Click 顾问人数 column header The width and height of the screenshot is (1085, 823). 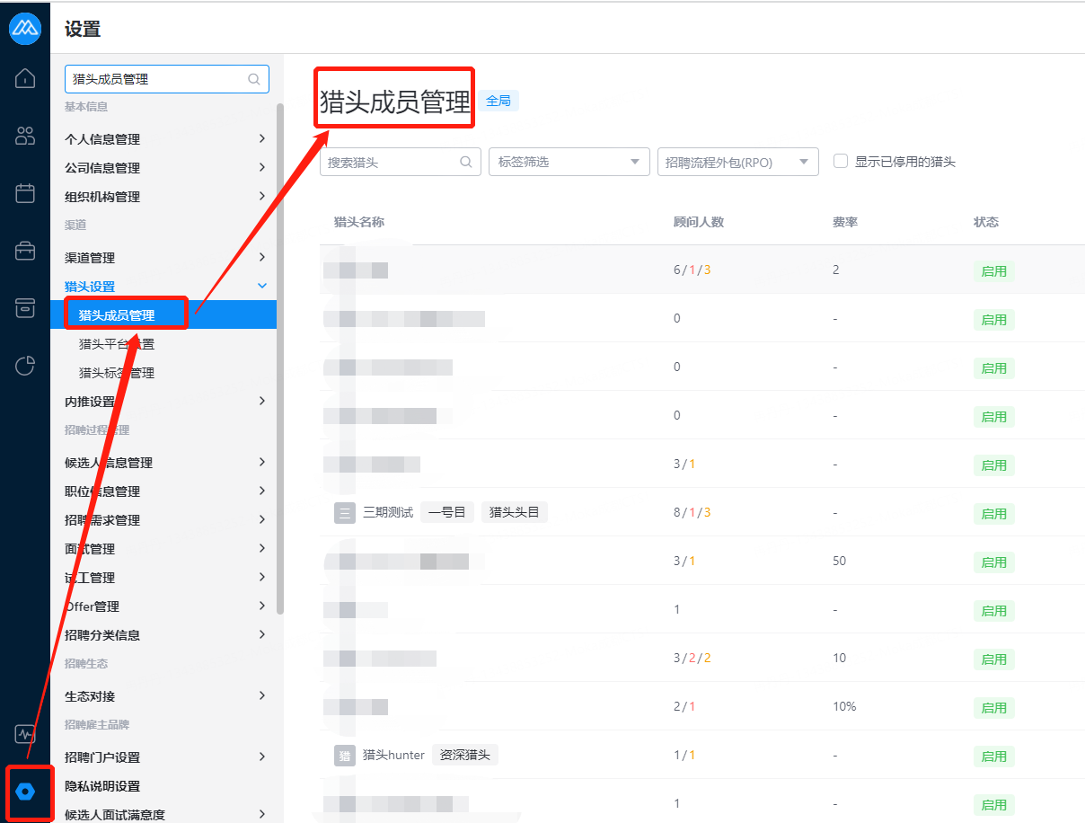click(699, 222)
